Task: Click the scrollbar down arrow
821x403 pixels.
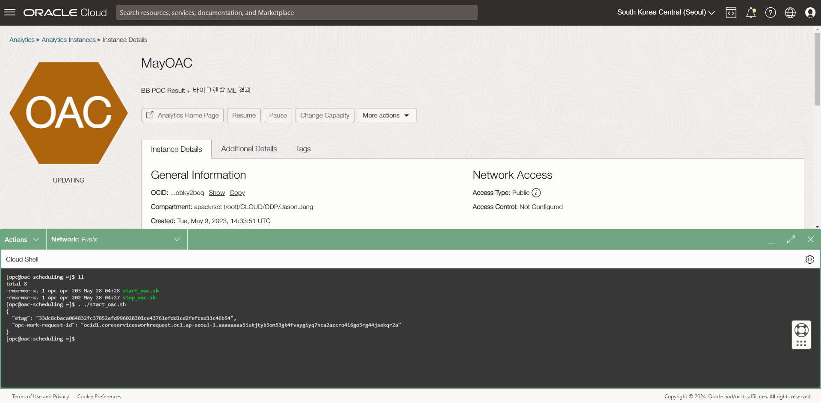Action: click(x=817, y=227)
